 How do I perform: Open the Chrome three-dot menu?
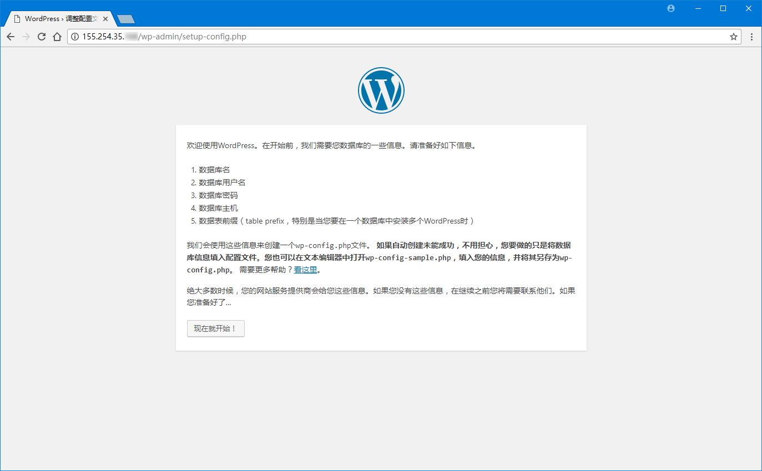click(752, 37)
